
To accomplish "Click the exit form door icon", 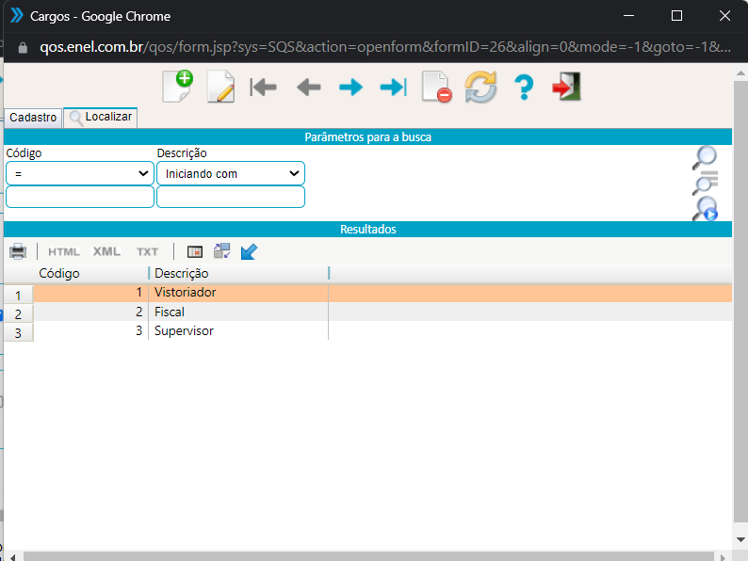I will click(x=566, y=88).
